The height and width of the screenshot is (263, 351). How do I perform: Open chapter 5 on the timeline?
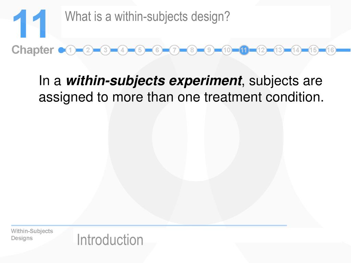[140, 50]
